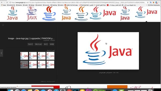Viewport: 161px width, 91px height.
Task: Open the 'Image - Java-logo.jpg | Logopedia' title link
Action: pyautogui.click(x=31, y=38)
